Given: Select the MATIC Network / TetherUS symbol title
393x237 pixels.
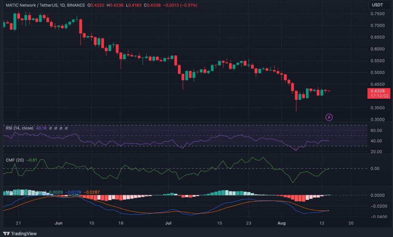Looking at the screenshot, I should pos(32,5).
